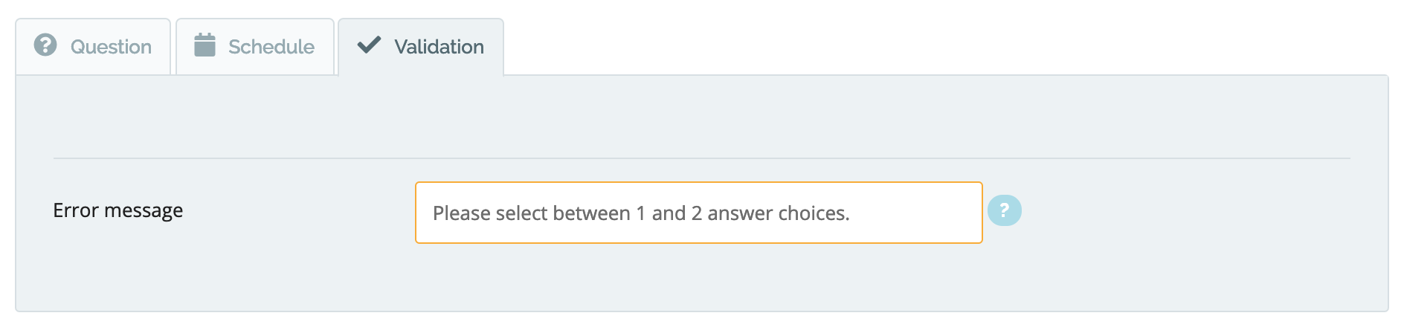The width and height of the screenshot is (1404, 336).
Task: Click the calendar icon on Schedule tab
Action: [205, 45]
